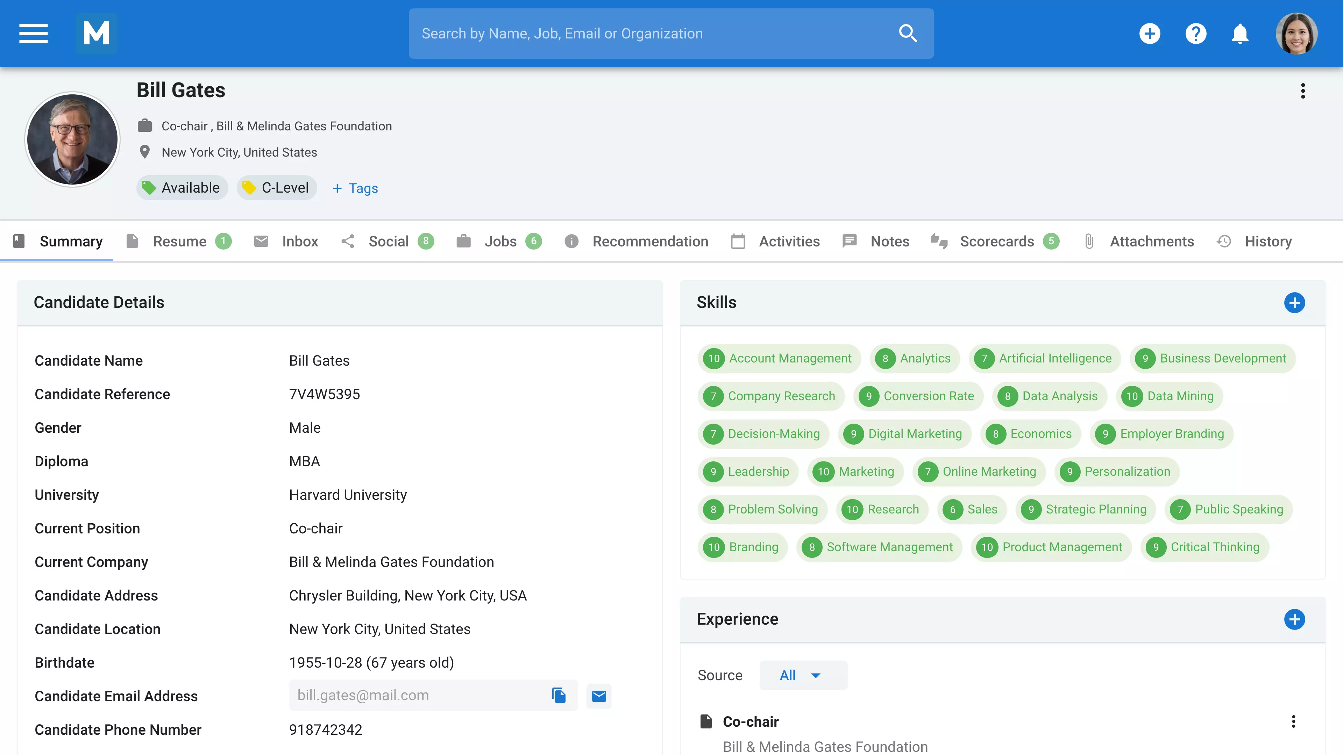
Task: Open the Scorecards tab
Action: [x=996, y=241]
